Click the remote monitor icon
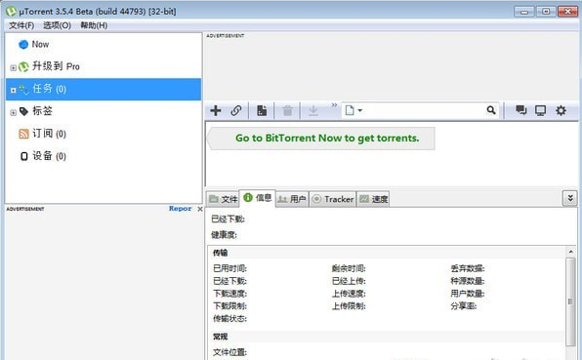Viewport: 582px width, 360px height. pos(540,110)
